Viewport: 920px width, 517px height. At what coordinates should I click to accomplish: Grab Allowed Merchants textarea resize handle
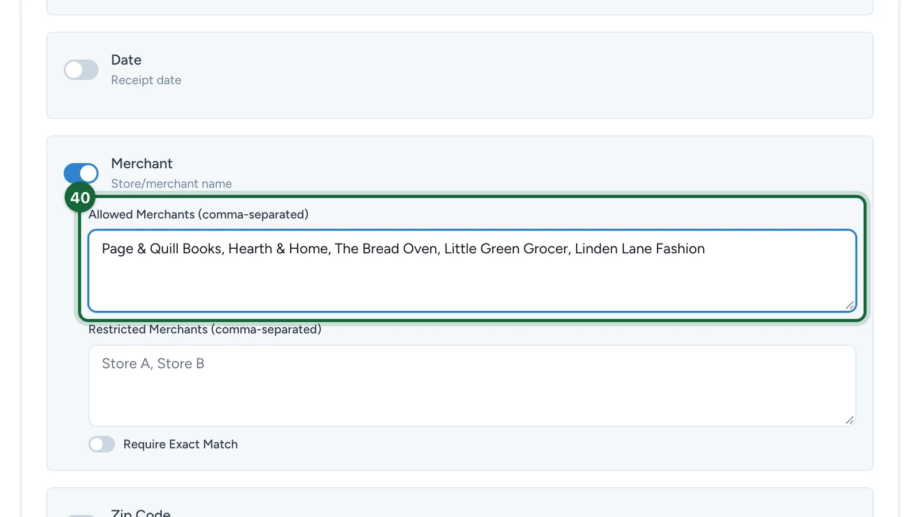click(x=849, y=306)
